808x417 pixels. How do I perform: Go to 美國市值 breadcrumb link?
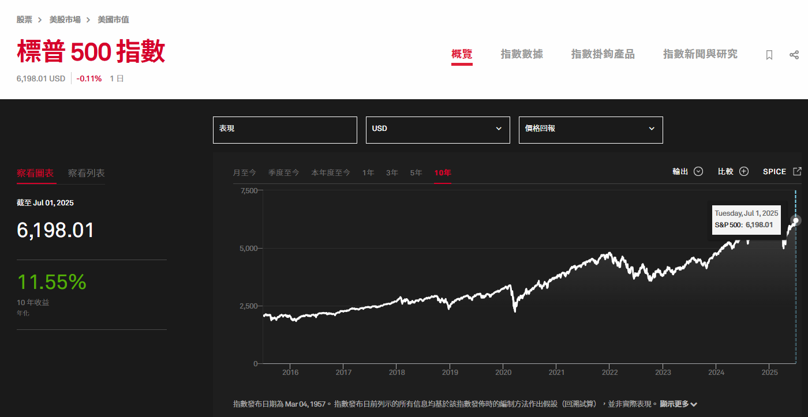[x=113, y=20]
